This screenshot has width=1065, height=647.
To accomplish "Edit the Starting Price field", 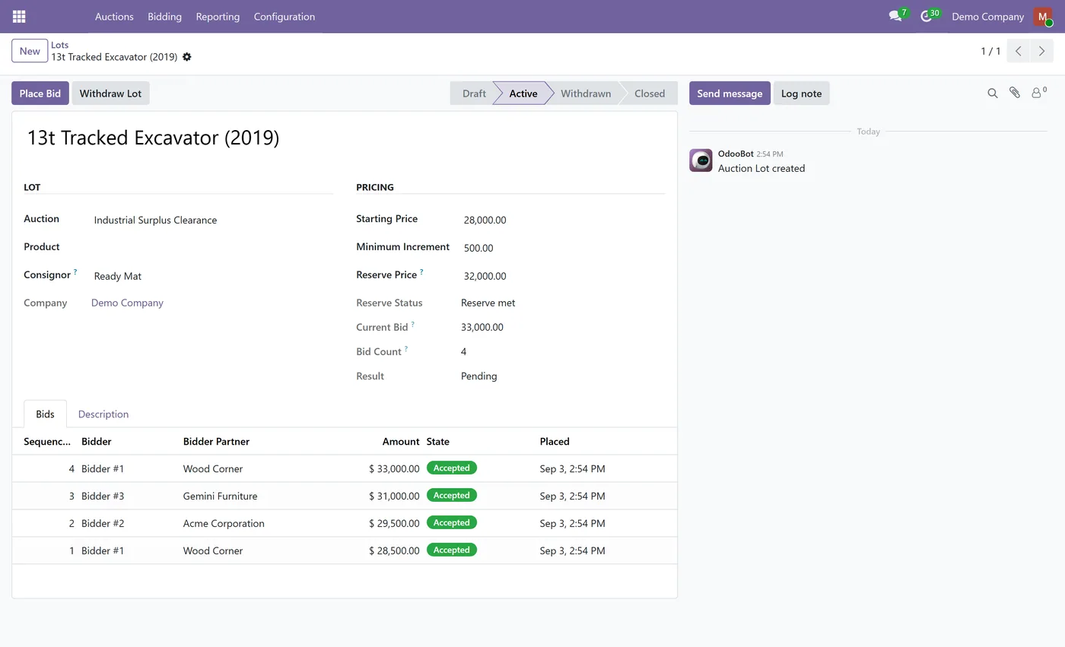I will (x=563, y=220).
